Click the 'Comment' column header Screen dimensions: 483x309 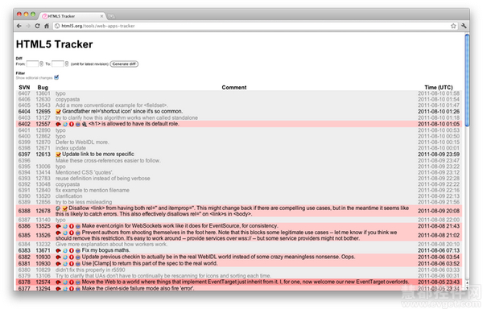[234, 88]
